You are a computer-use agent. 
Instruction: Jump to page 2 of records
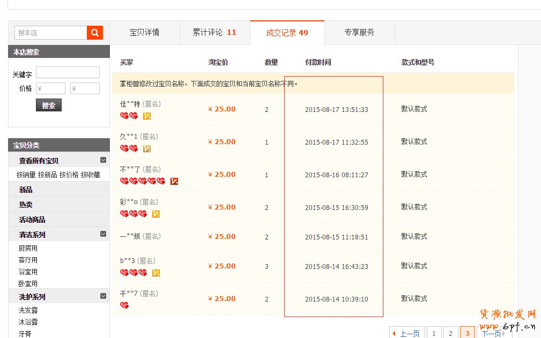tap(450, 334)
